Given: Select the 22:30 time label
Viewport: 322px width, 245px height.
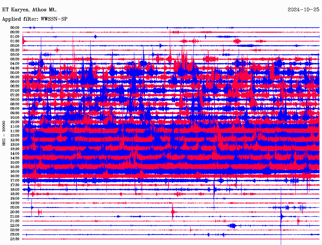Looking at the screenshot, I should pyautogui.click(x=15, y=230).
